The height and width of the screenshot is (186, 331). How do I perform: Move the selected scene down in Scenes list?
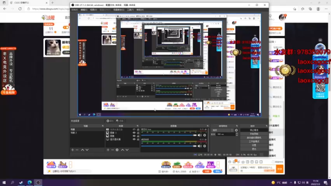(x=87, y=150)
